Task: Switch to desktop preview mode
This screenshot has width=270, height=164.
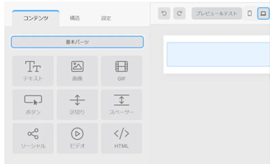Action: tap(263, 13)
